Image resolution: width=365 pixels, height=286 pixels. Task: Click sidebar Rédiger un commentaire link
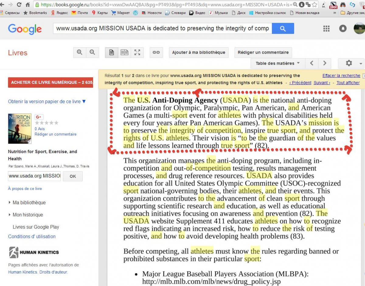[x=56, y=134]
